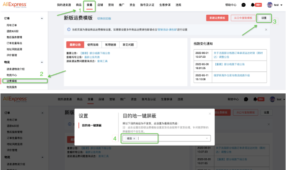Click the 线路变化通知 heading in top screenshot
The height and width of the screenshot is (170, 286).
pos(203,43)
